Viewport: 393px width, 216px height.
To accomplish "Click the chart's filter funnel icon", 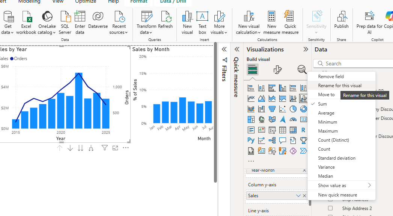I will coord(105,148).
